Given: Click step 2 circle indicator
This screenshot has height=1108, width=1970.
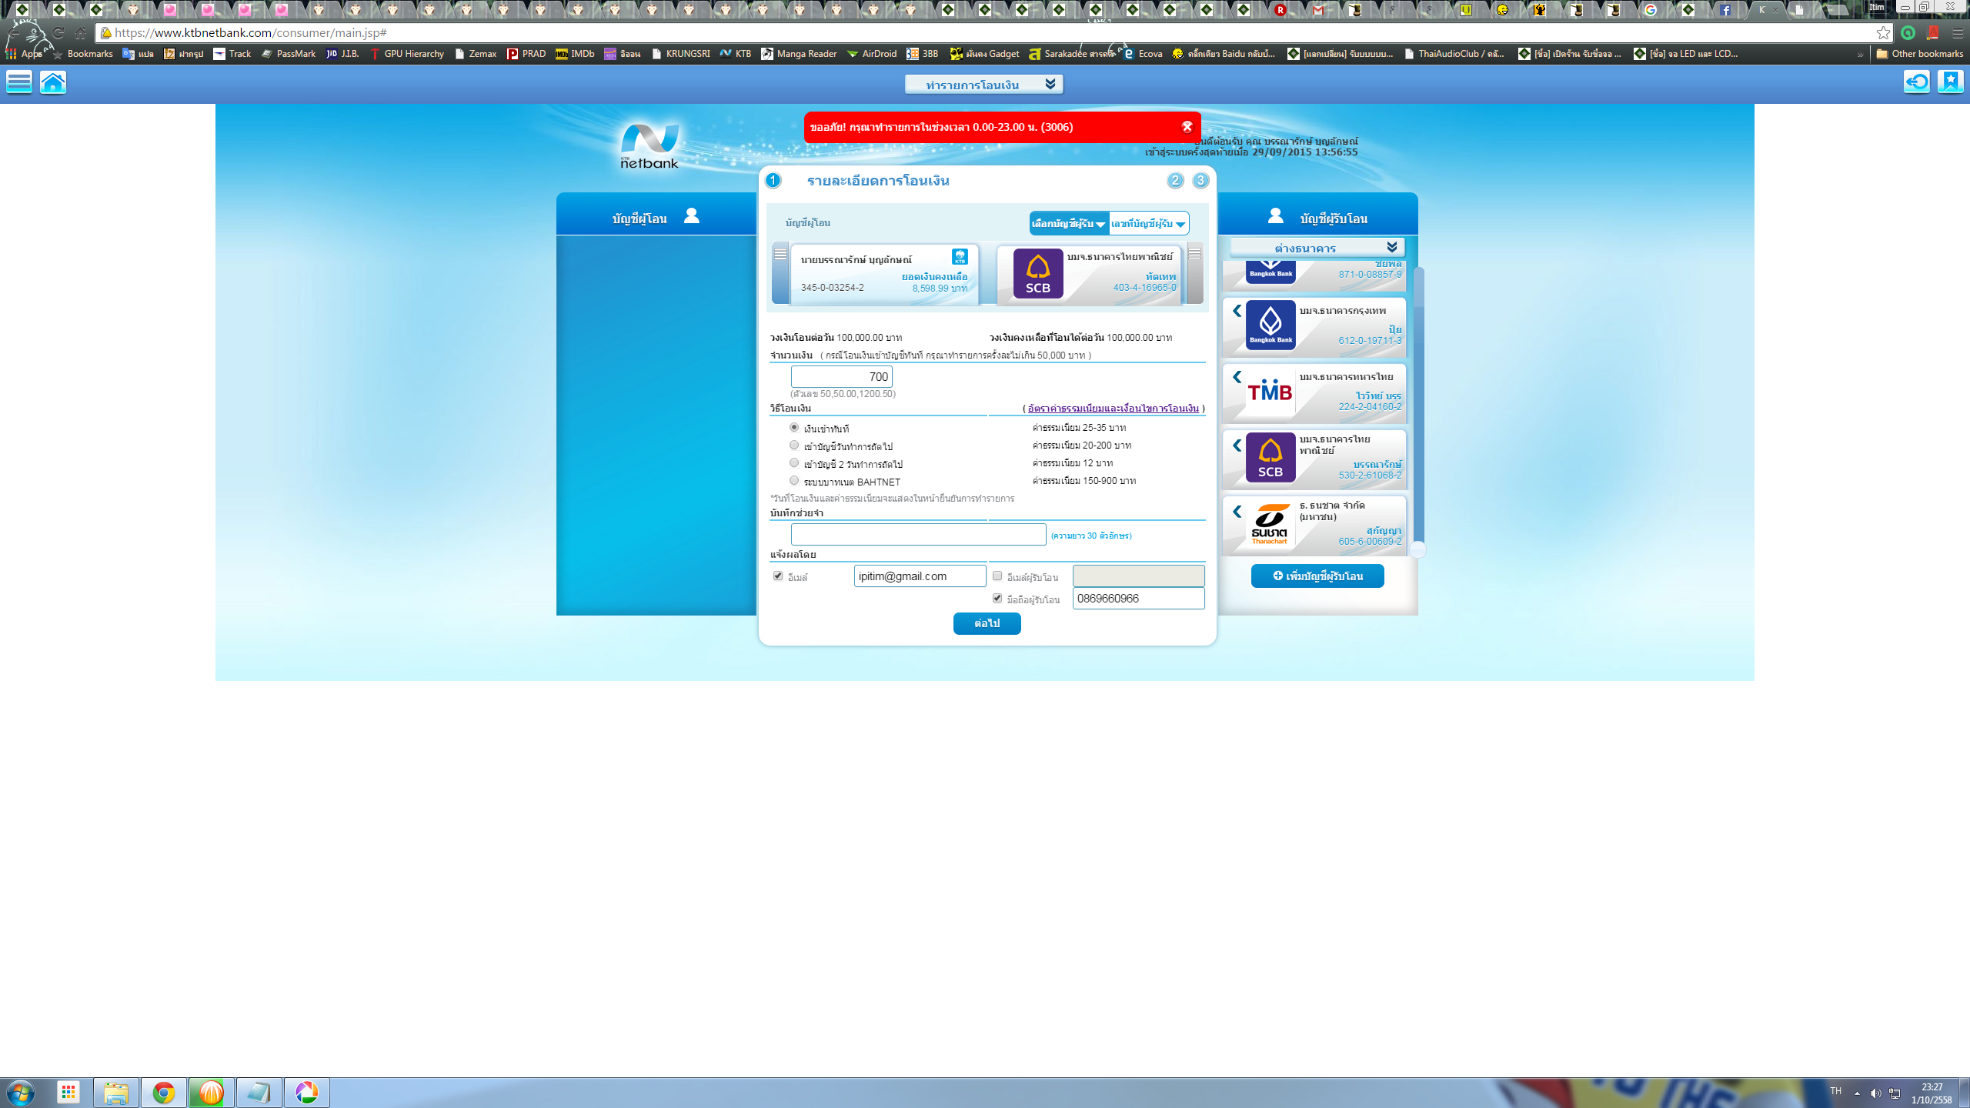Looking at the screenshot, I should coord(1175,181).
